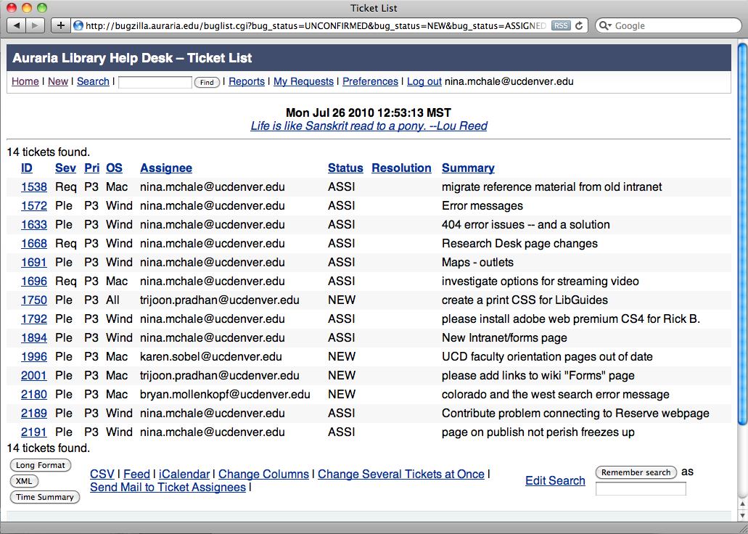The height and width of the screenshot is (534, 748).
Task: Sort tickets by Summary column
Action: [x=468, y=168]
